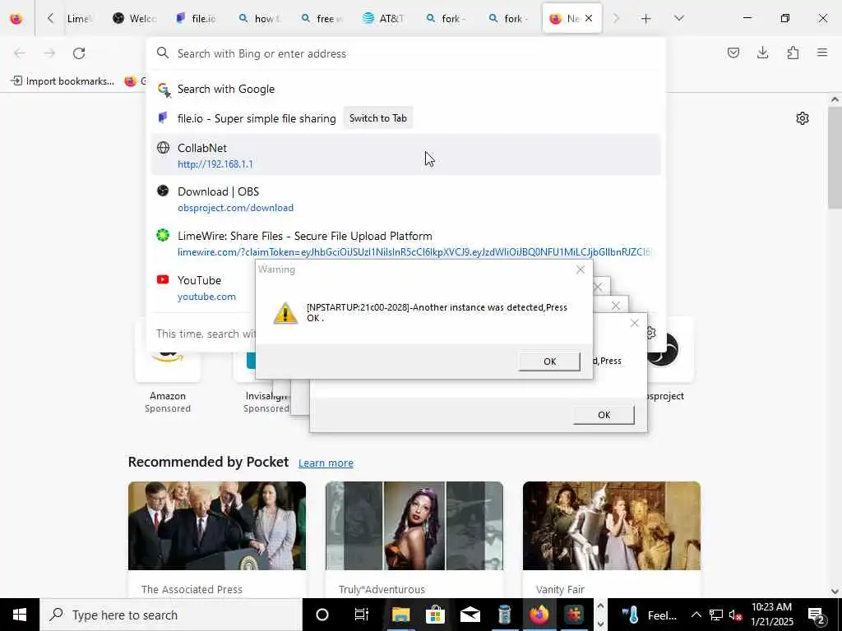Show hidden system tray icons
842x631 pixels.
click(x=696, y=615)
